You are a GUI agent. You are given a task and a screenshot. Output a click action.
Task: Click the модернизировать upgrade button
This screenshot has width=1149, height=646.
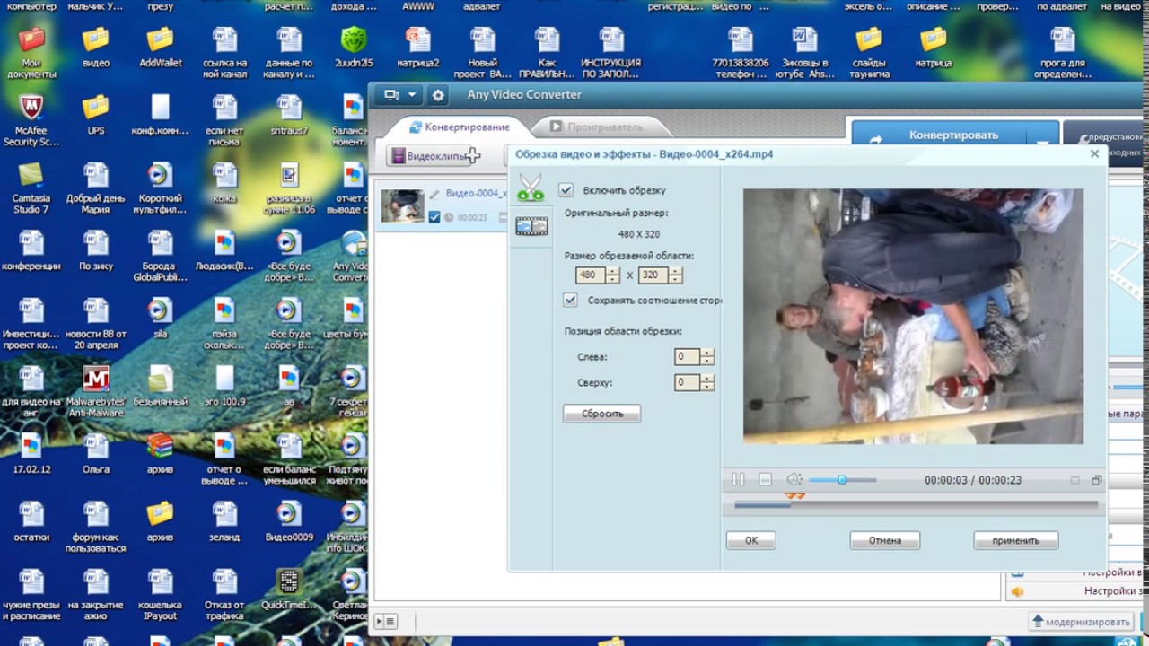pyautogui.click(x=1082, y=622)
